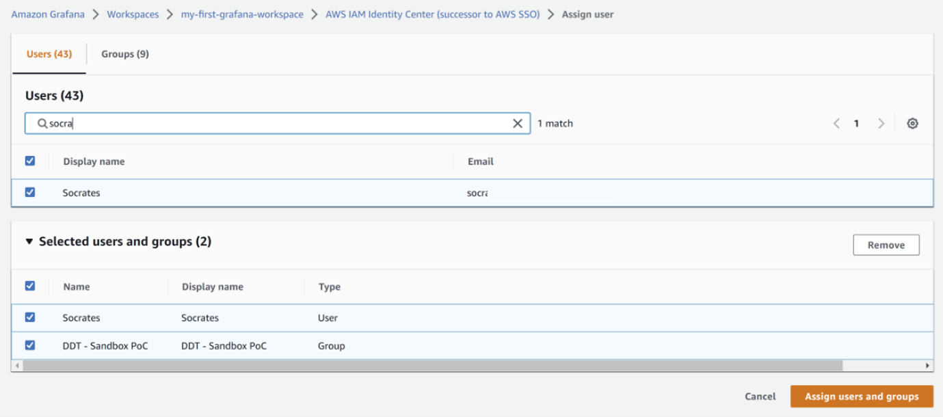Click the search magnifier icon
Screen dimensions: 943x417
42,124
